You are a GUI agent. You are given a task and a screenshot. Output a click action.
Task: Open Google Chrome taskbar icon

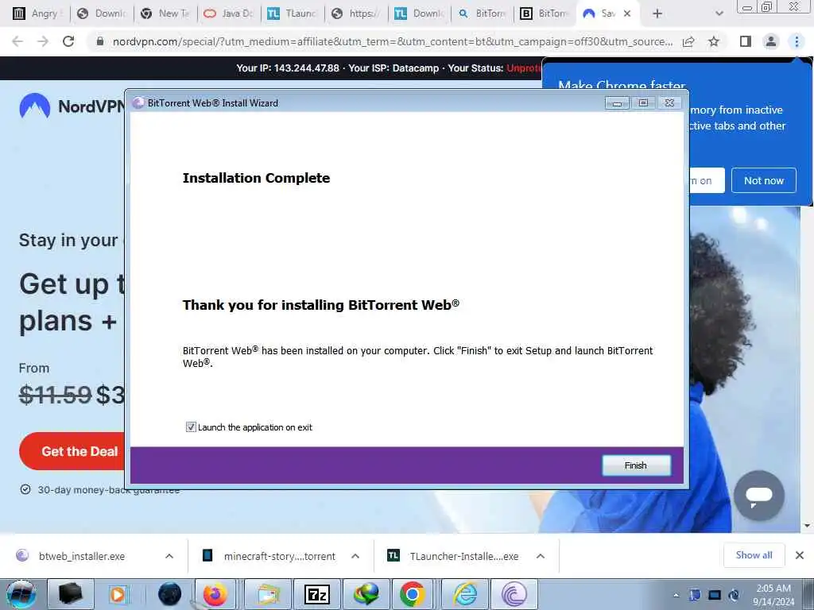[413, 594]
